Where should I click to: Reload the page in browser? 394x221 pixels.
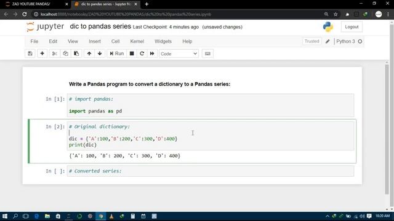tap(25, 14)
